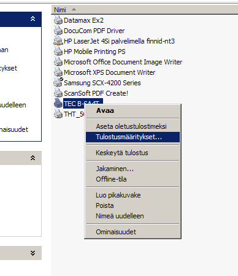The image size is (238, 276).
Task: Collapse the middle sidebar pane with up chevrons
Action: [x=33, y=158]
